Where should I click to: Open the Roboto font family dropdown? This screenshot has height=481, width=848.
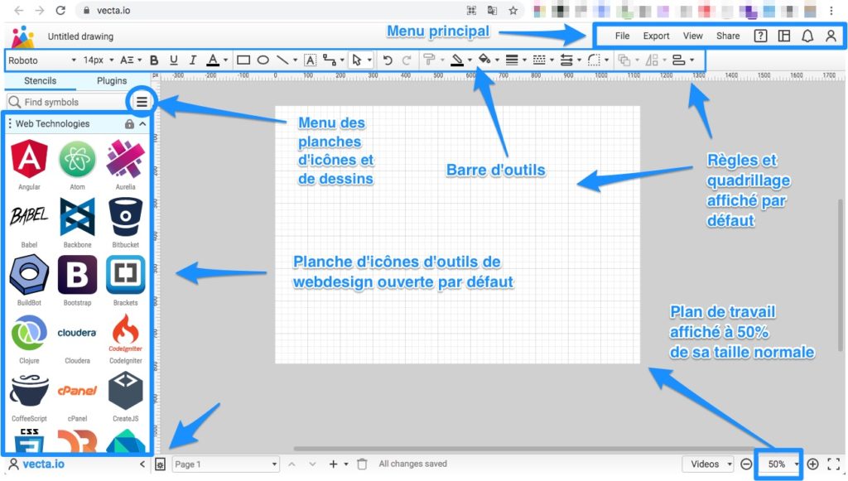coord(41,60)
